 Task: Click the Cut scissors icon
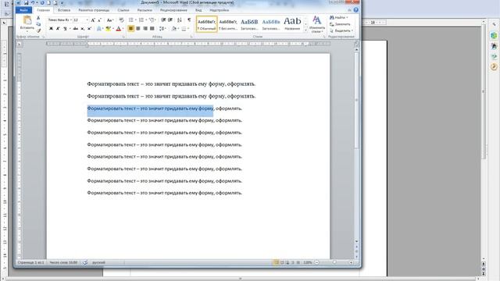point(38,18)
